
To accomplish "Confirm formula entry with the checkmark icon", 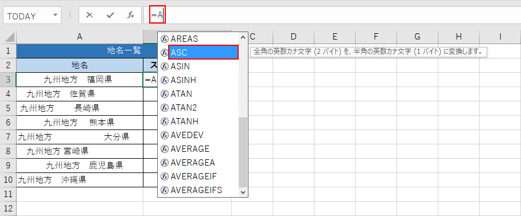I will point(110,15).
